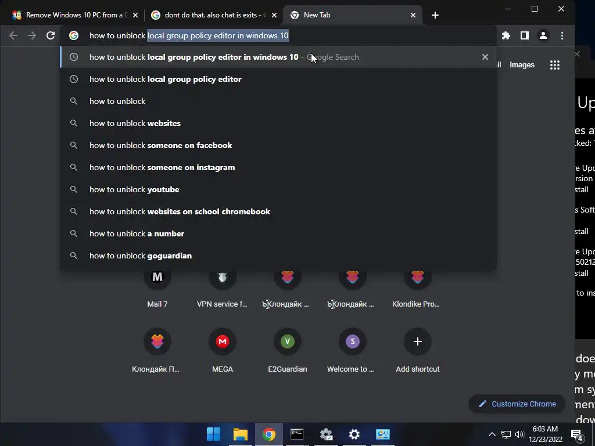Select Chrome icon in taskbar
This screenshot has width=595, height=446.
point(268,434)
